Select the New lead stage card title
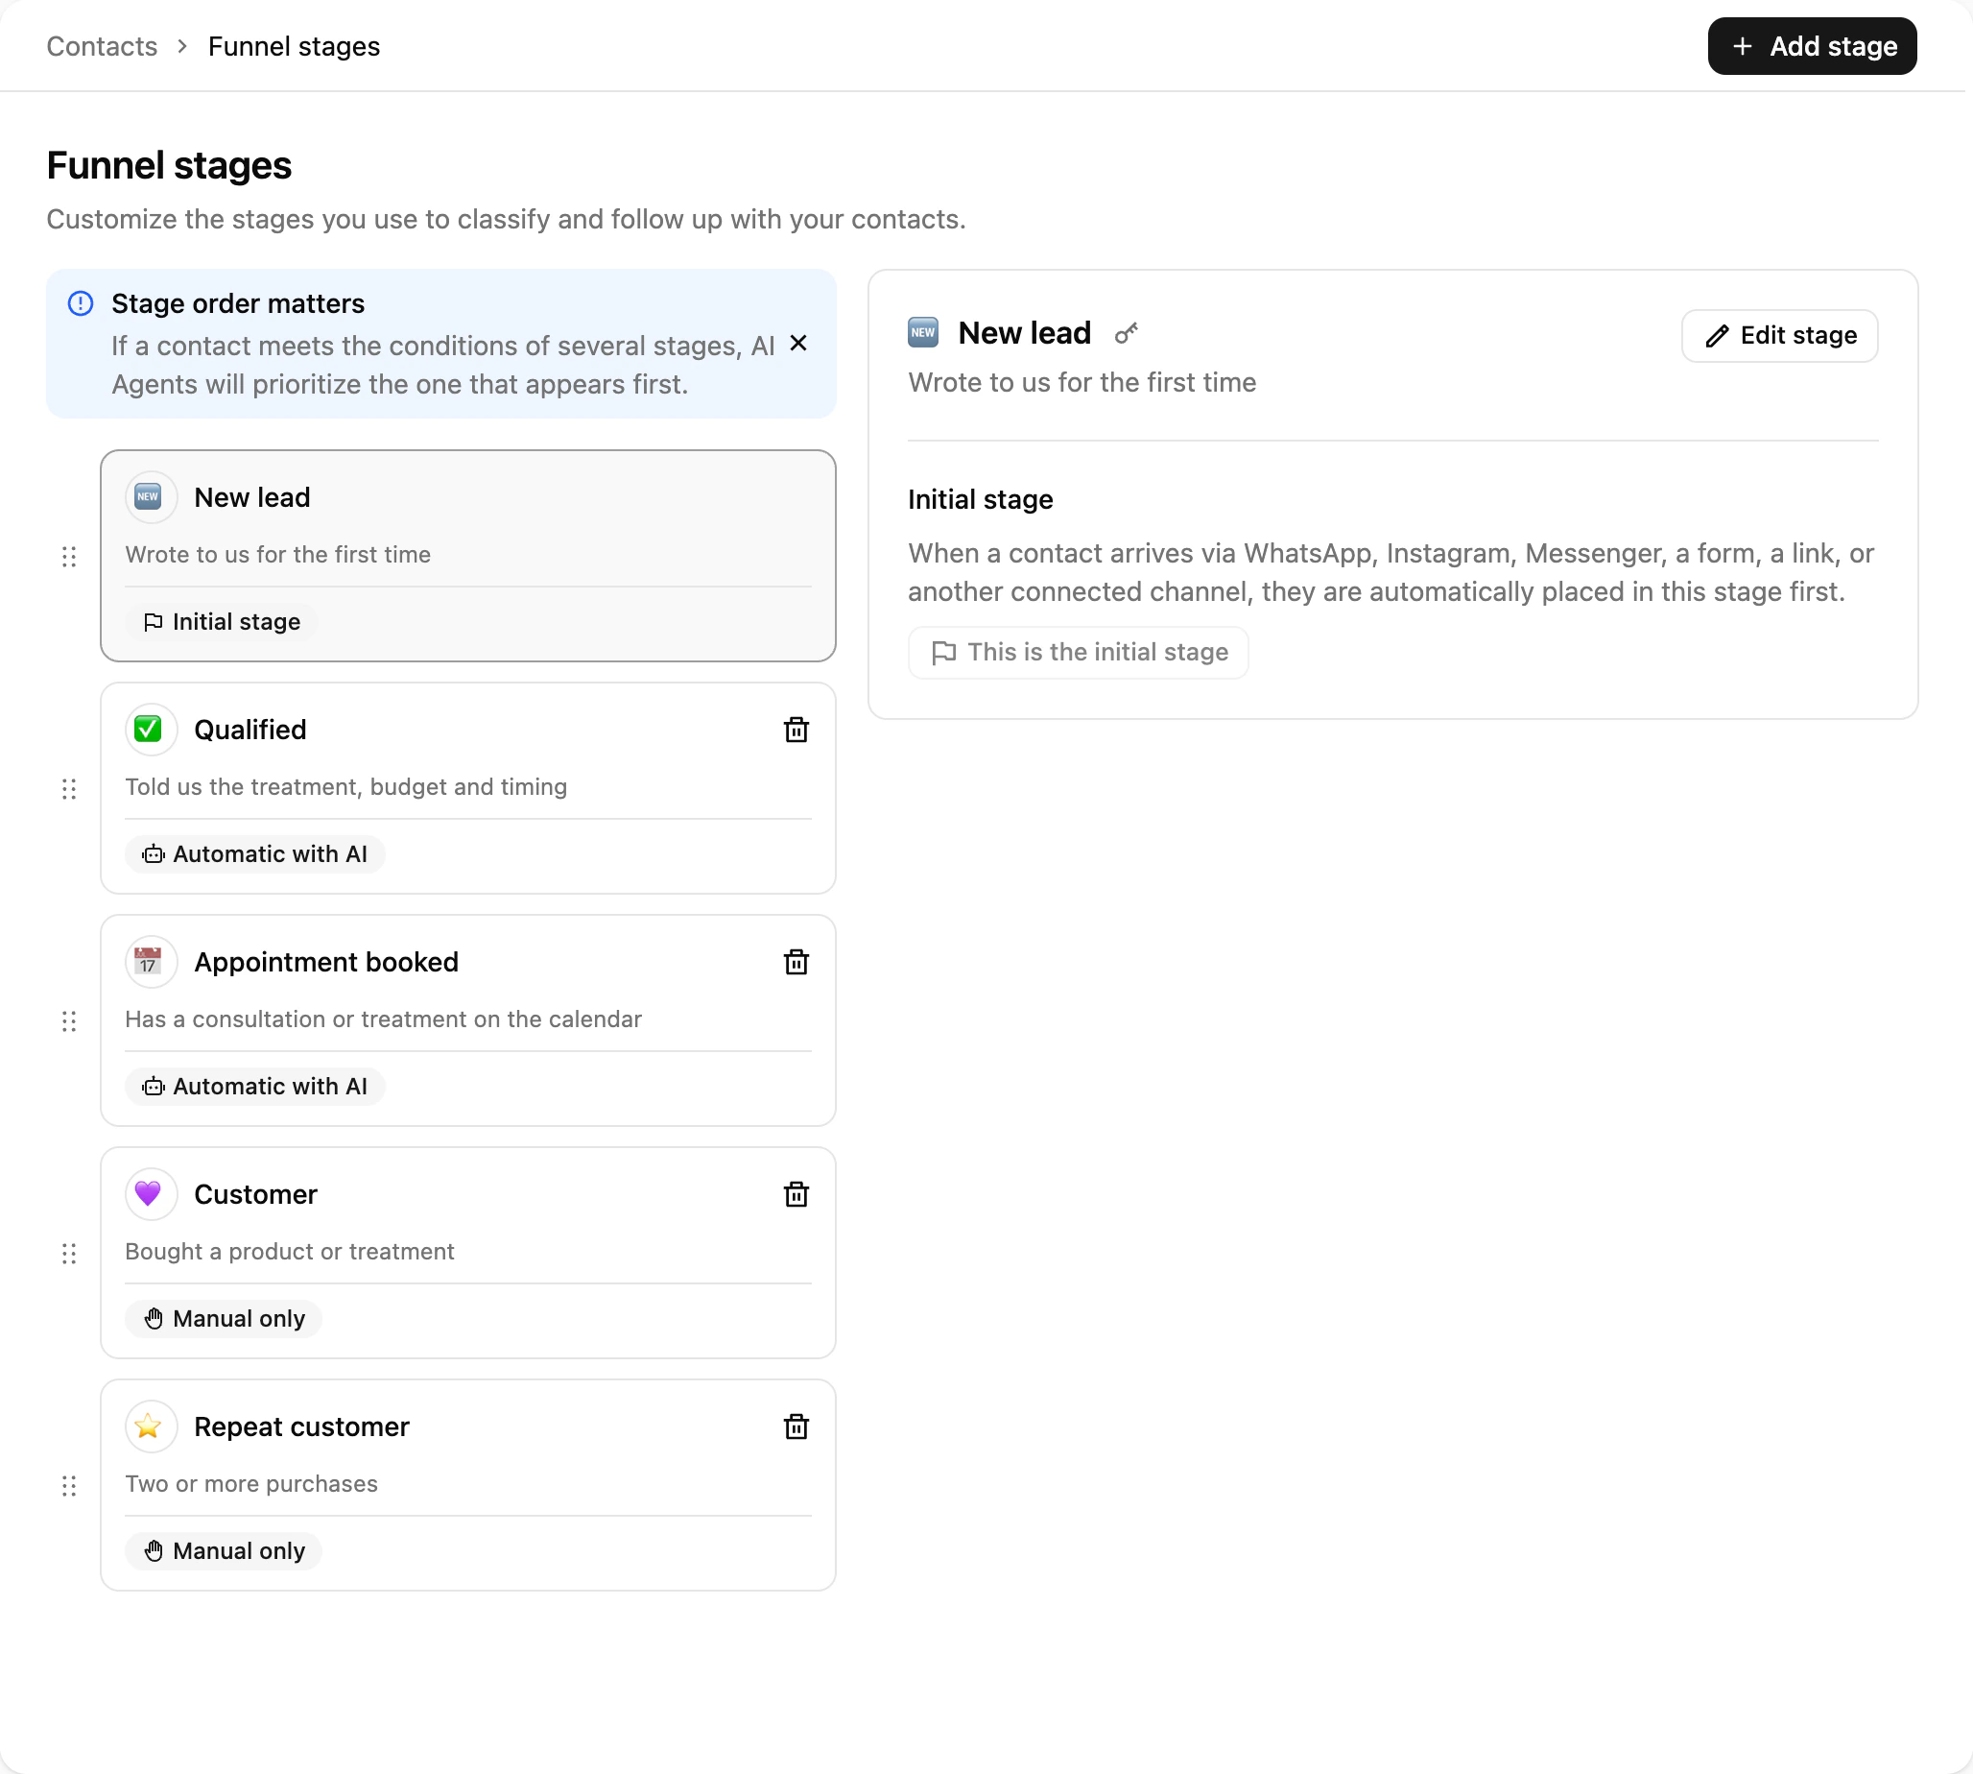This screenshot has width=1973, height=1774. tap(252, 497)
